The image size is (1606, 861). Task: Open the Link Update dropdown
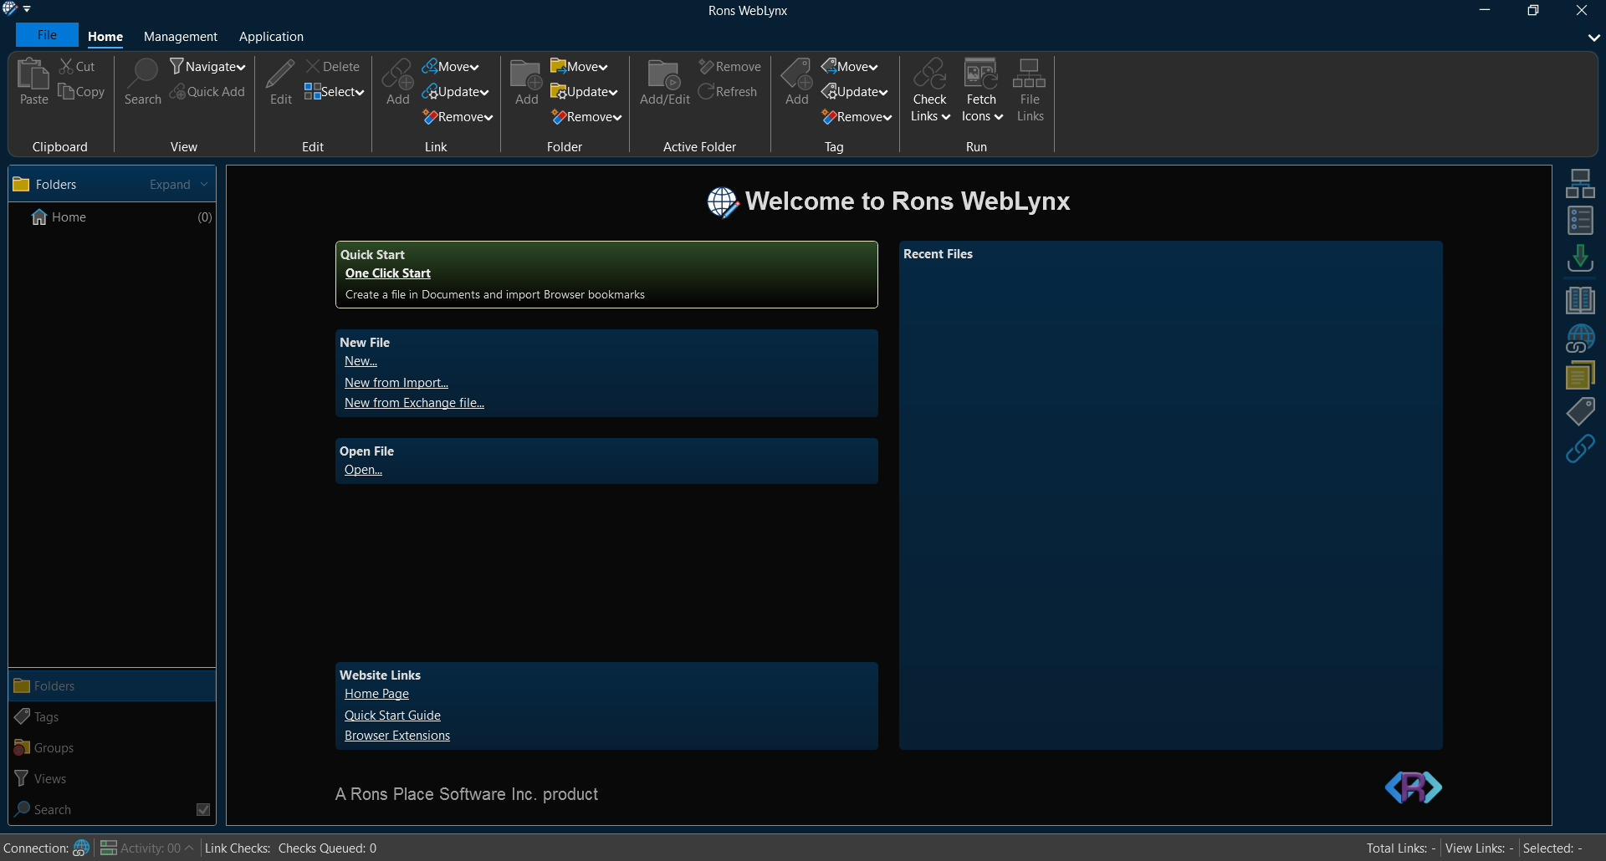(x=456, y=92)
